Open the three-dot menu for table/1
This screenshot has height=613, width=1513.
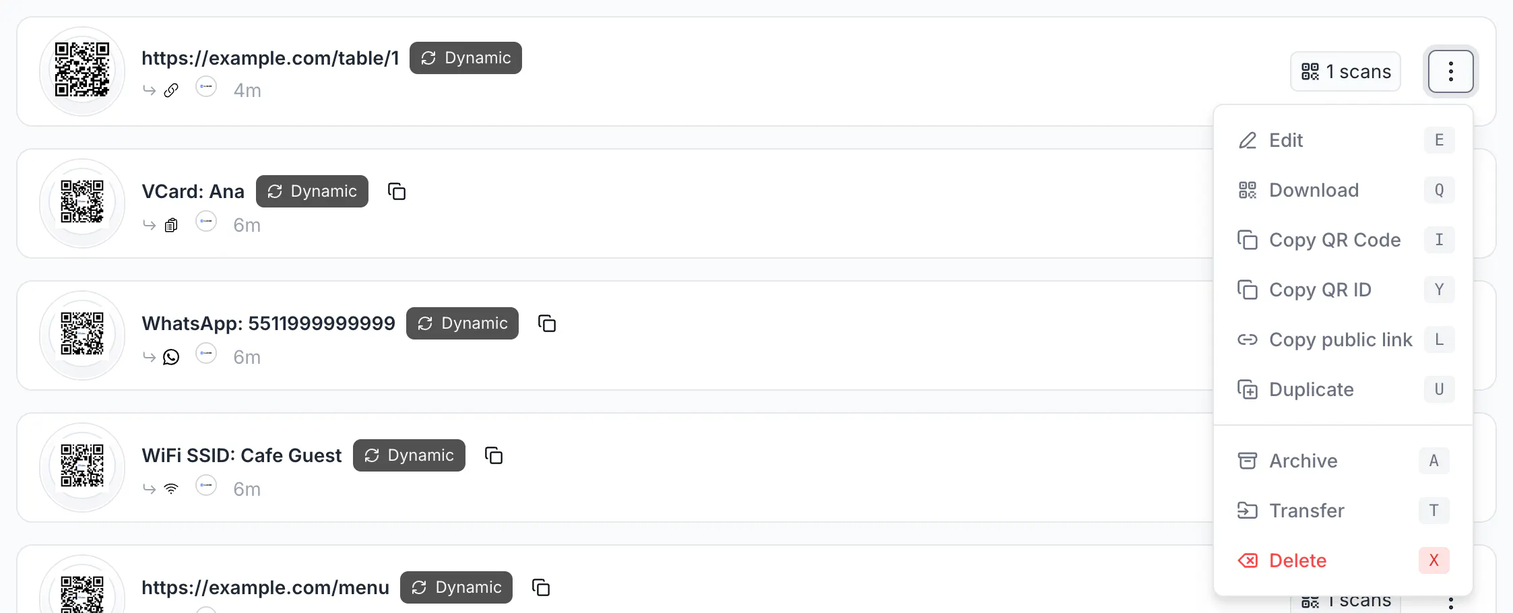pyautogui.click(x=1450, y=71)
